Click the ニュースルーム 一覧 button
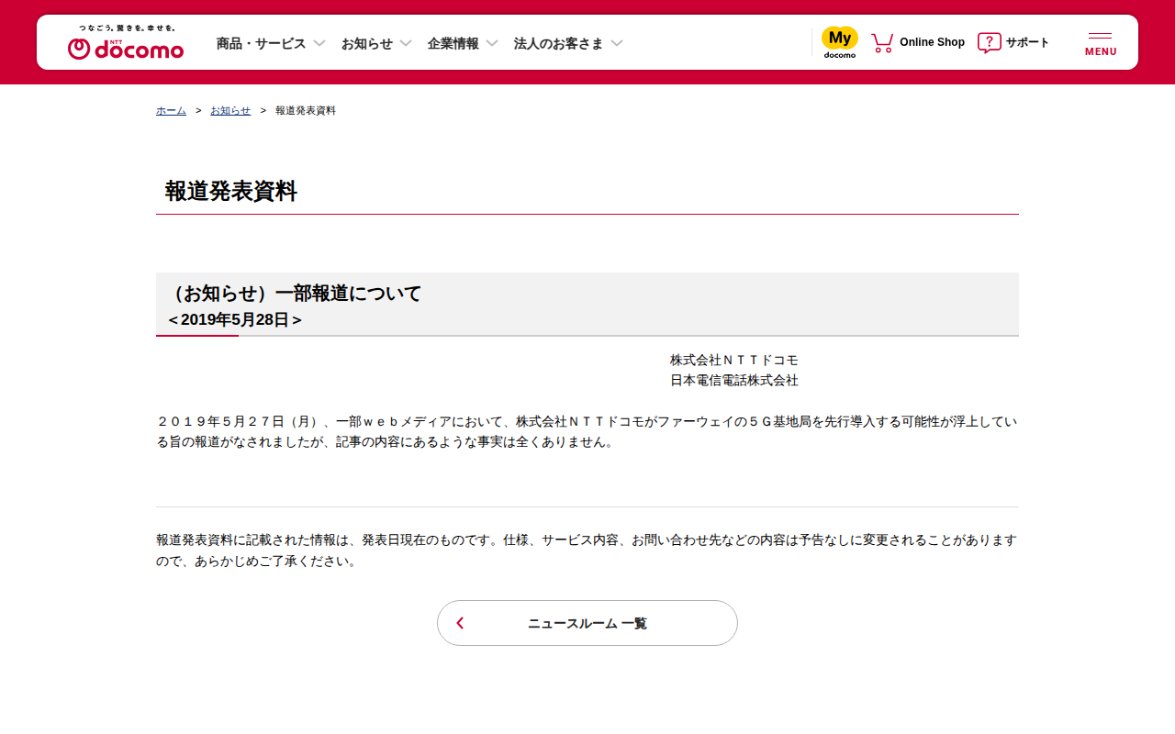Image resolution: width=1175 pixels, height=734 pixels. coord(587,623)
